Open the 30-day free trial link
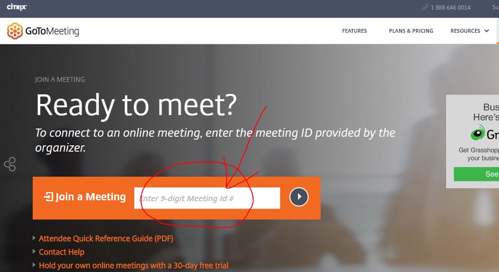This screenshot has height=272, width=499. tap(134, 265)
